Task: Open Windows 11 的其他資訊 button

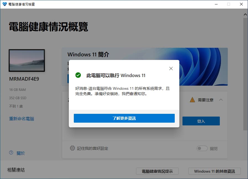Action: coord(215,171)
